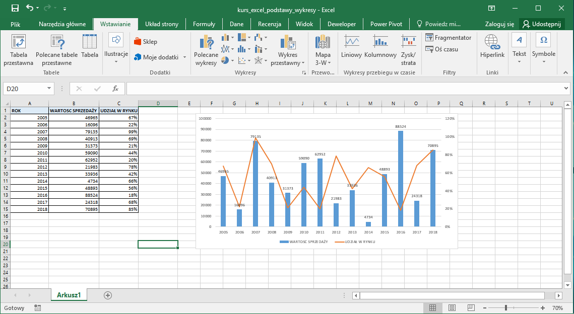Click the 70% zoom level
The height and width of the screenshot is (314, 574).
557,308
